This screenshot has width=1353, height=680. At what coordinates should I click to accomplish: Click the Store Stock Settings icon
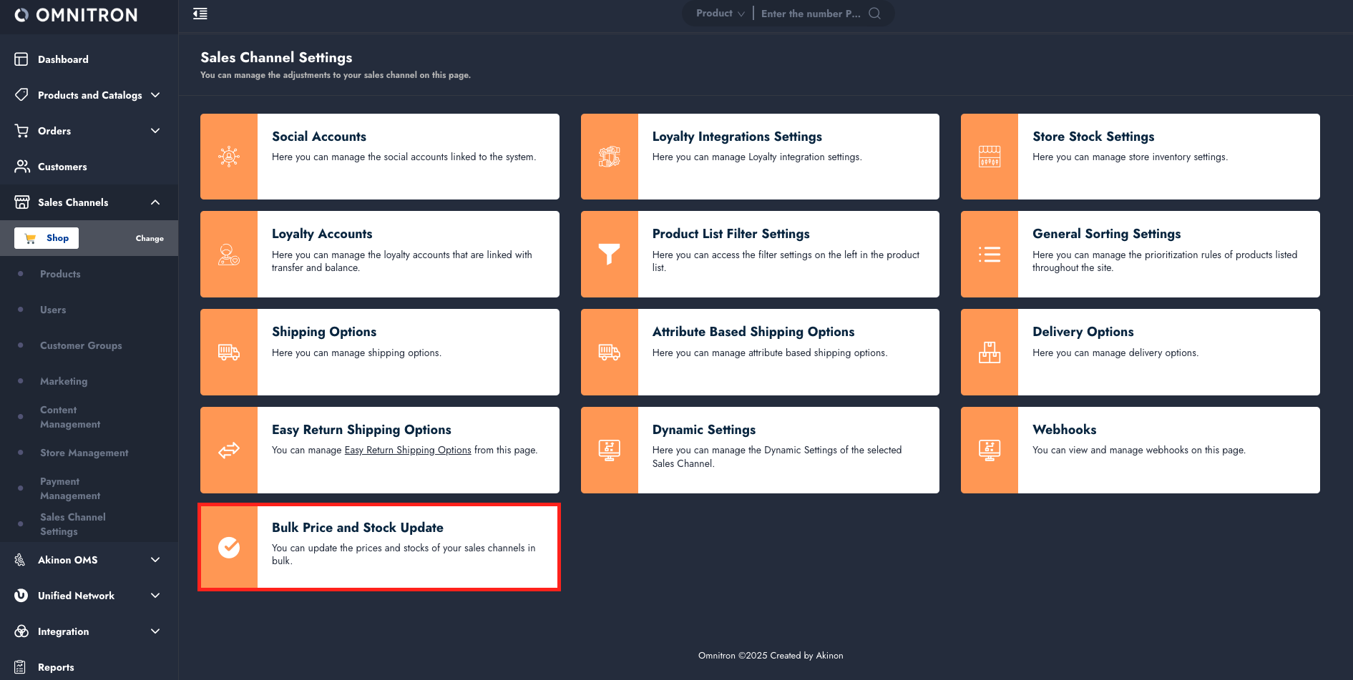(989, 157)
